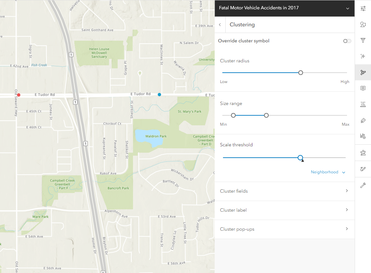The width and height of the screenshot is (371, 273).
Task: Enable the Override cluster symbol toggle
Action: coord(347,41)
